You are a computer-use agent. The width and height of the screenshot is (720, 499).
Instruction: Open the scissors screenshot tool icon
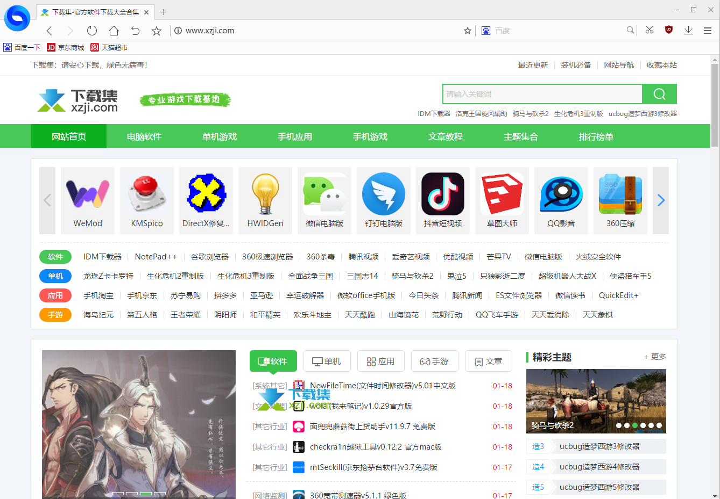click(650, 30)
